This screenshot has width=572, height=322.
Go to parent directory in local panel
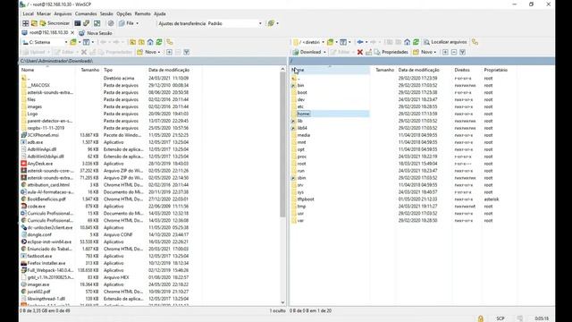tap(132, 42)
